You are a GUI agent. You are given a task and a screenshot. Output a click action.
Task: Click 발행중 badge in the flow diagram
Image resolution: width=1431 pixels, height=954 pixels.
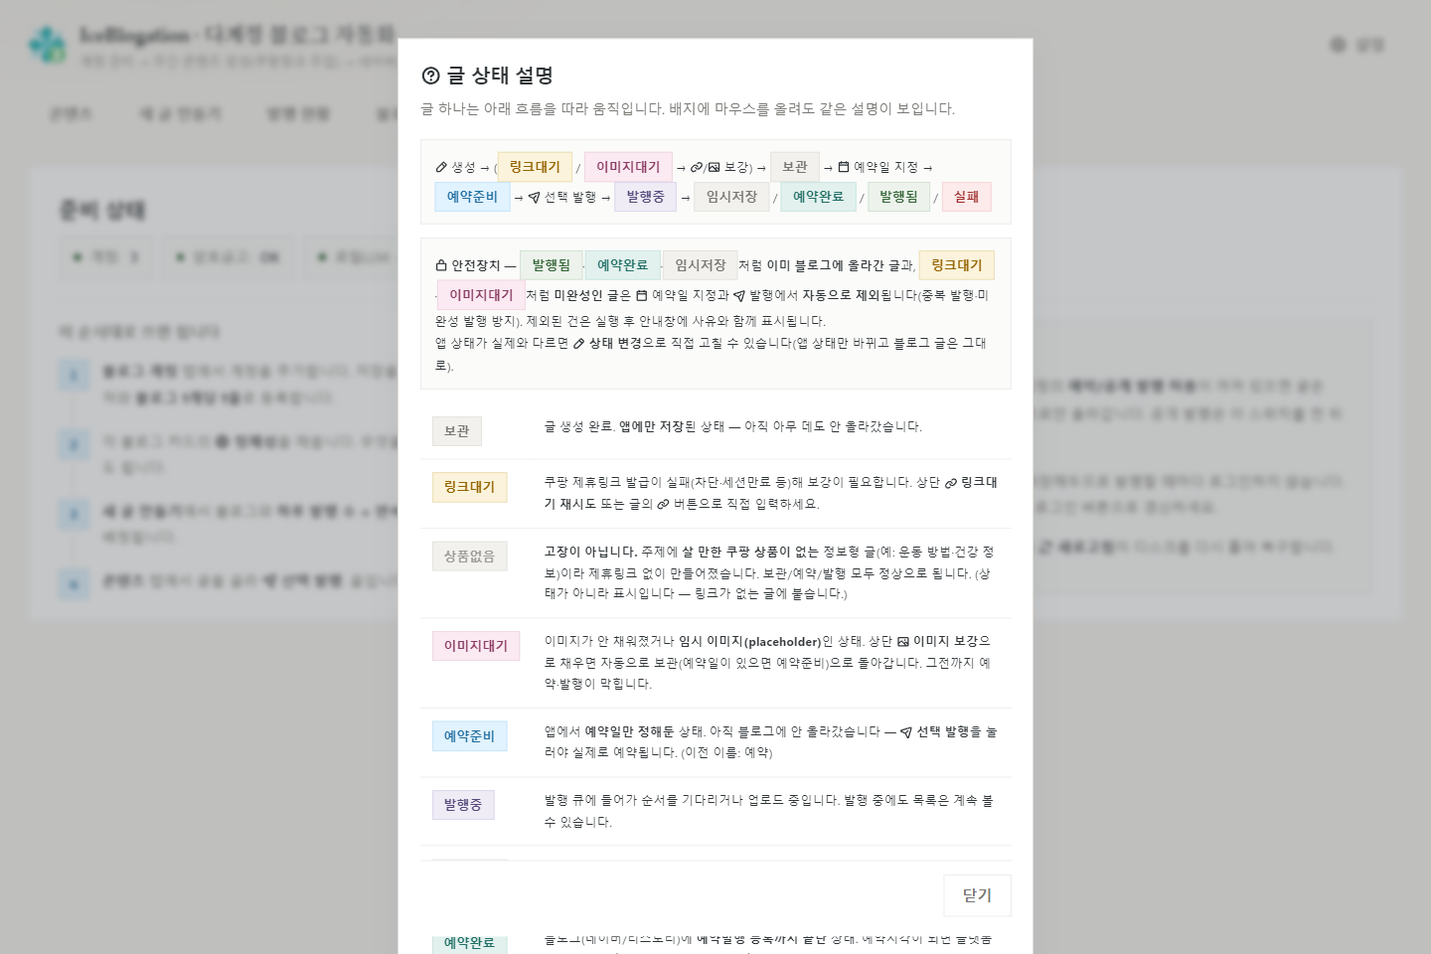click(x=645, y=197)
